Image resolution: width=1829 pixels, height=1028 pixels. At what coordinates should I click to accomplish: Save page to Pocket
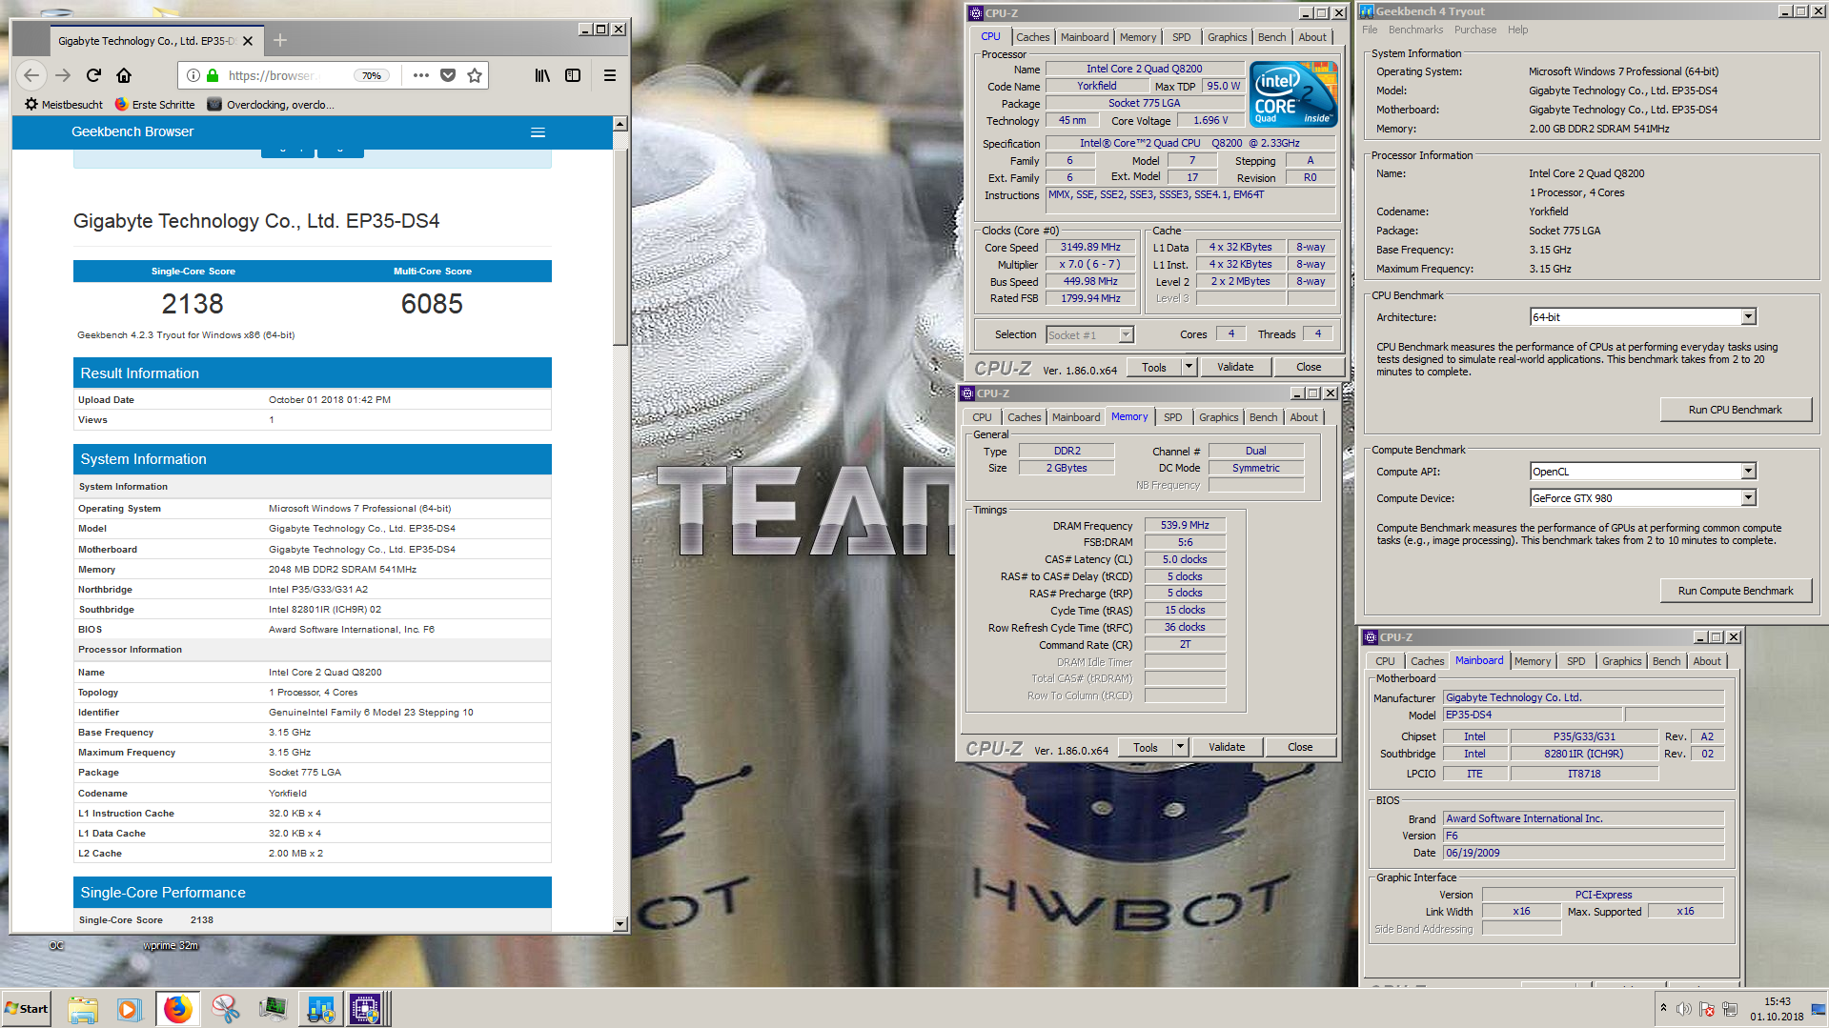448,75
